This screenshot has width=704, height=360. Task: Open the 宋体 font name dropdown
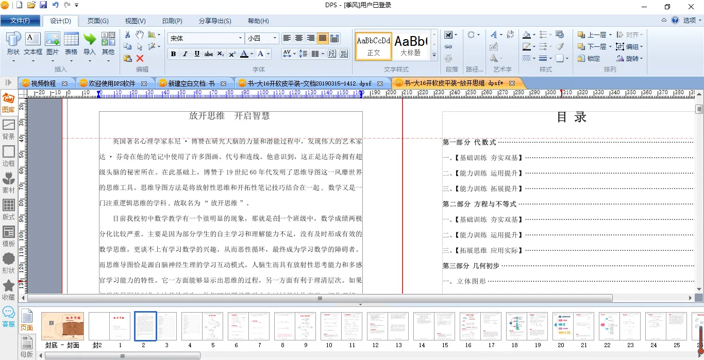tap(240, 38)
